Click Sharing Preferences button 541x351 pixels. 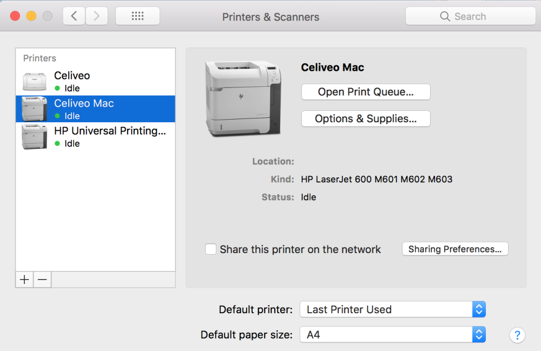pos(455,249)
